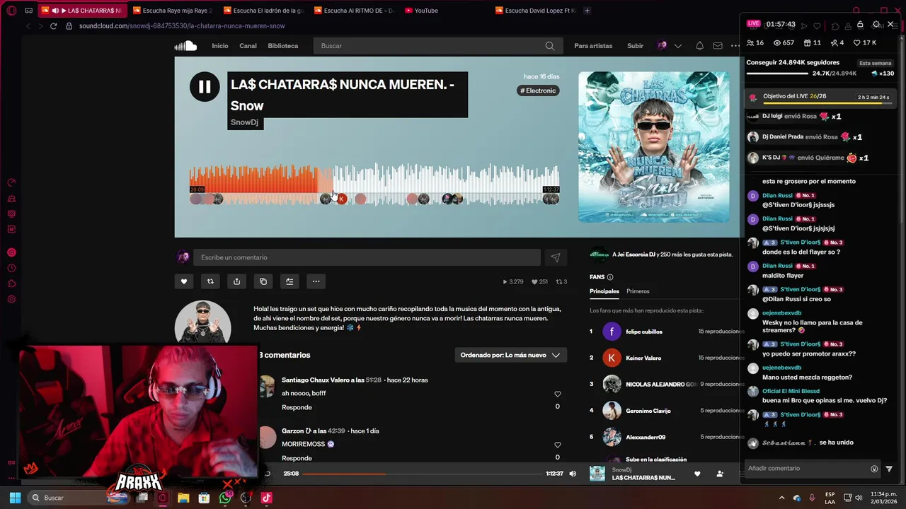906x509 pixels.
Task: Share the track
Action: 236,281
